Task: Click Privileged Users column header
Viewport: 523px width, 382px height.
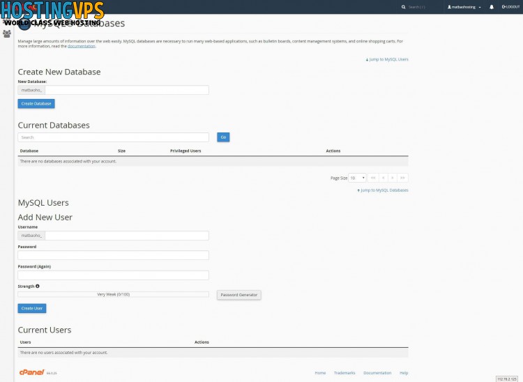Action: coord(185,151)
